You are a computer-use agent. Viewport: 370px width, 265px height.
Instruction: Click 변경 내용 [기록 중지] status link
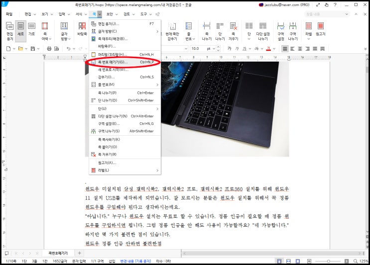[135, 261]
